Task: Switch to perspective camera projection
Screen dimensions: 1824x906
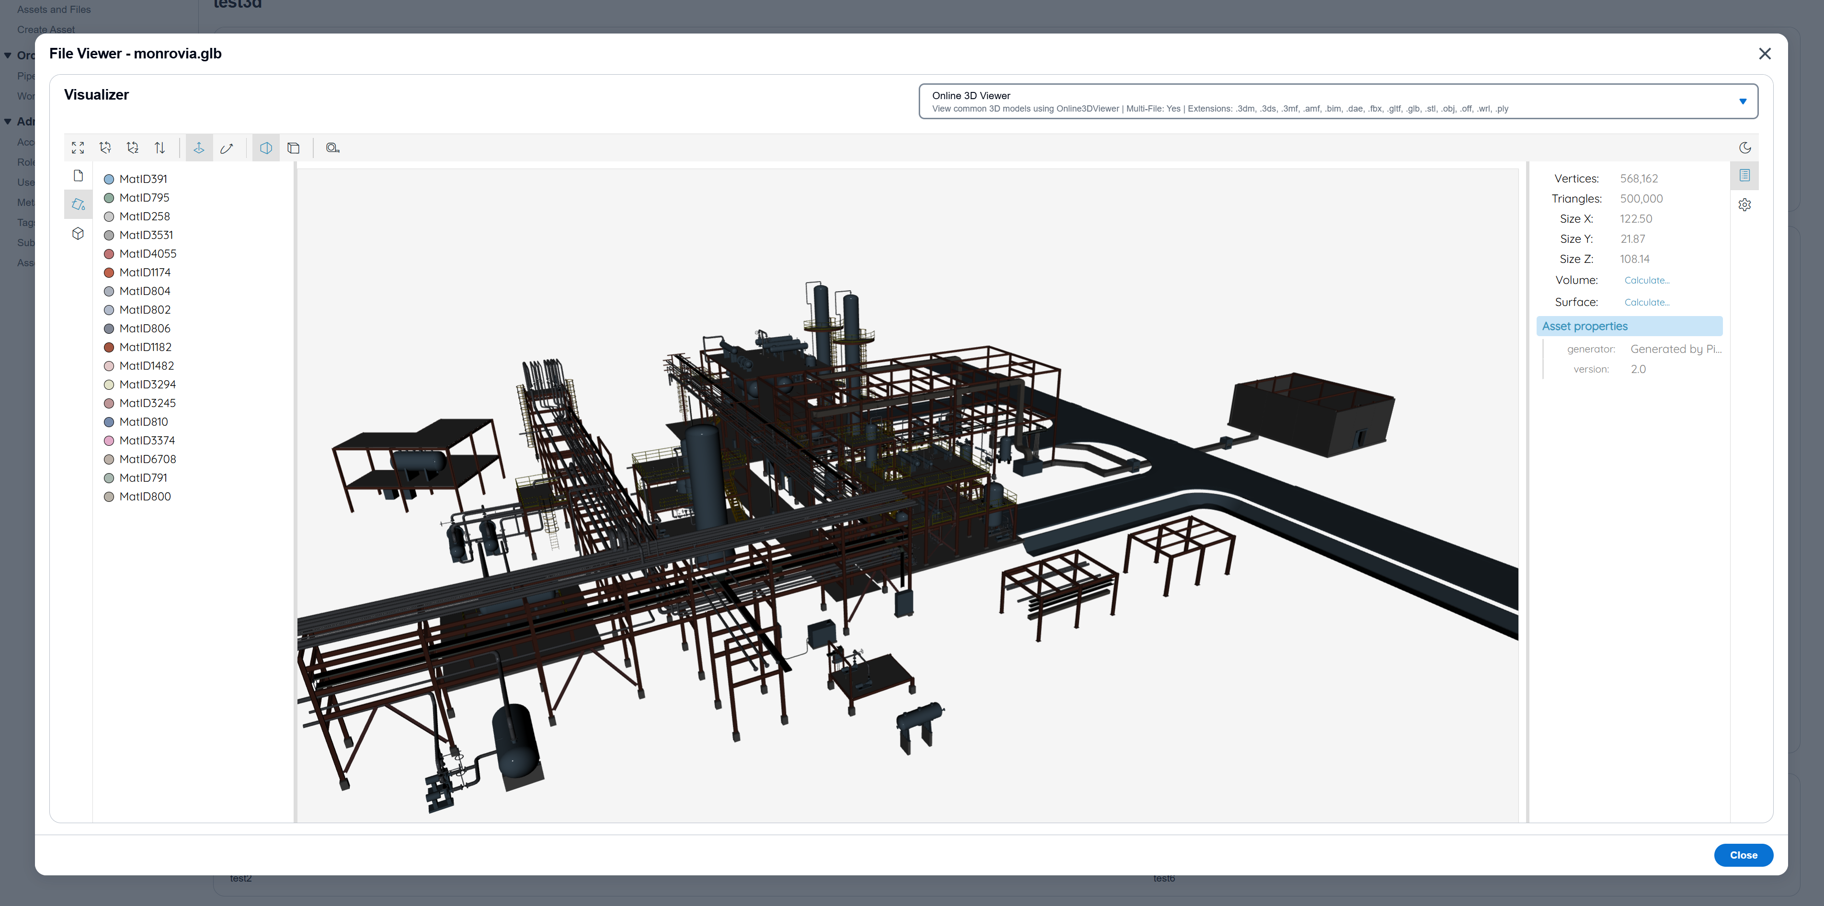Action: (265, 148)
